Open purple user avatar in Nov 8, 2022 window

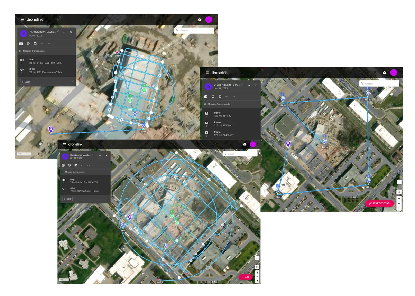point(209,20)
